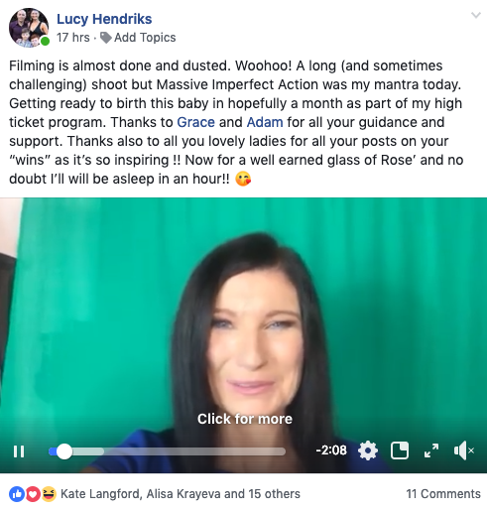Click the Adam tagged name link

pos(265,122)
